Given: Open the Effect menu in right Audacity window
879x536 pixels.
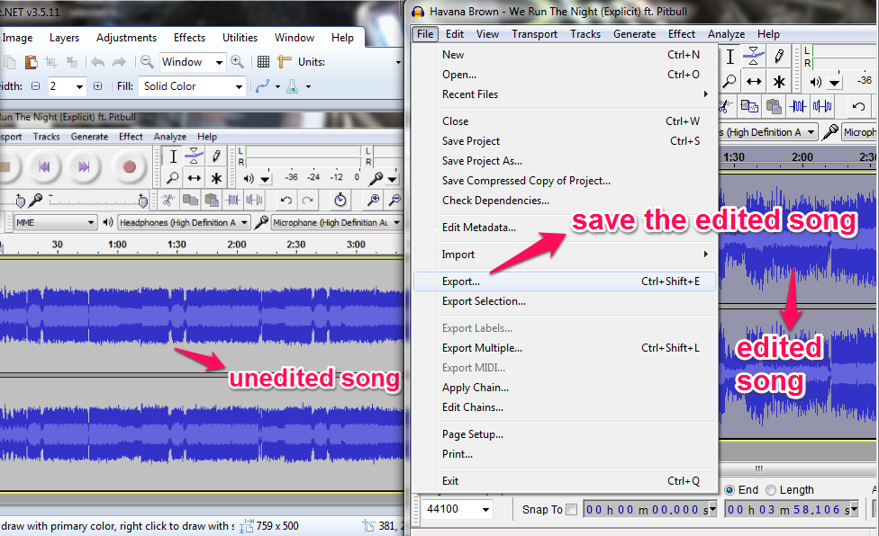Looking at the screenshot, I should point(681,34).
